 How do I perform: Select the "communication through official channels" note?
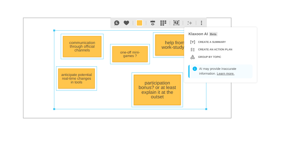tap(82, 46)
